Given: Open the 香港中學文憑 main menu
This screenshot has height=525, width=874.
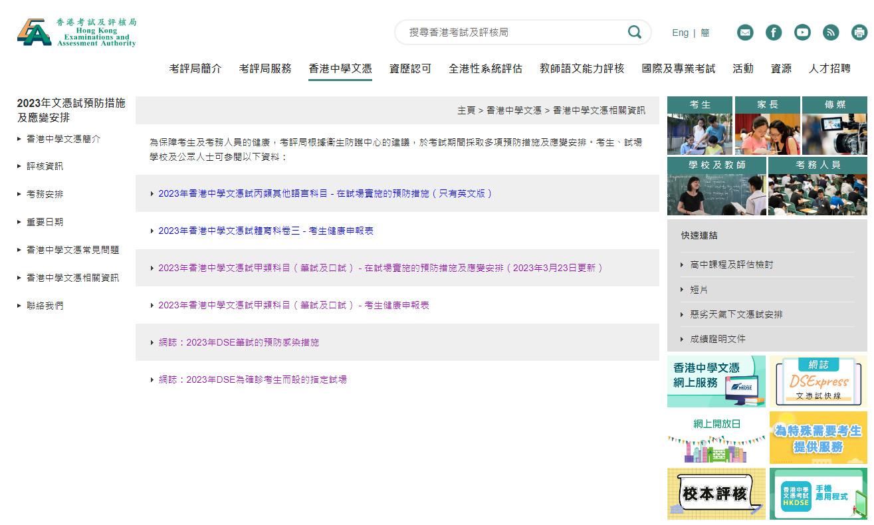Looking at the screenshot, I should [340, 68].
